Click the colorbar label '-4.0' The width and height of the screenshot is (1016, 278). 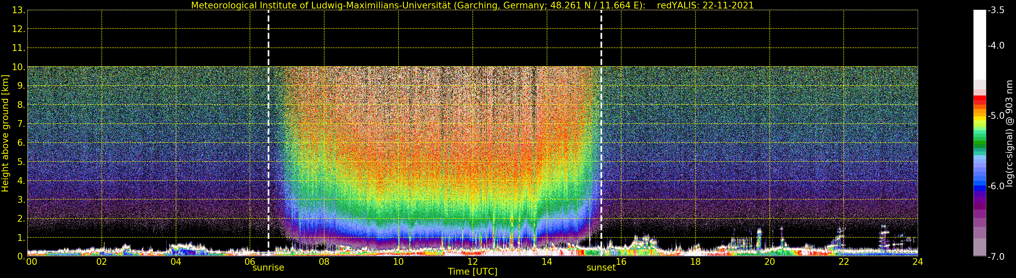point(996,45)
